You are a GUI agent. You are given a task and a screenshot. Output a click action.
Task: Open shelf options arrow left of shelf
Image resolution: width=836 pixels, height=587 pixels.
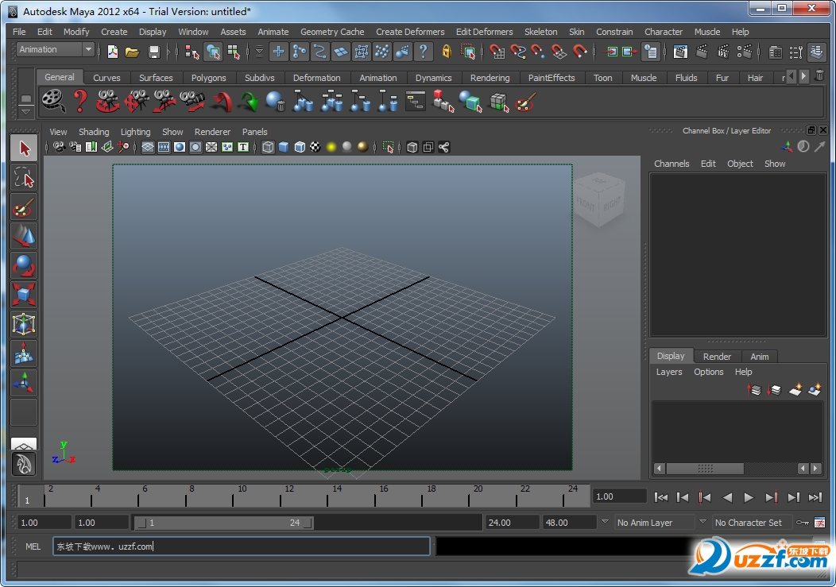click(x=25, y=112)
